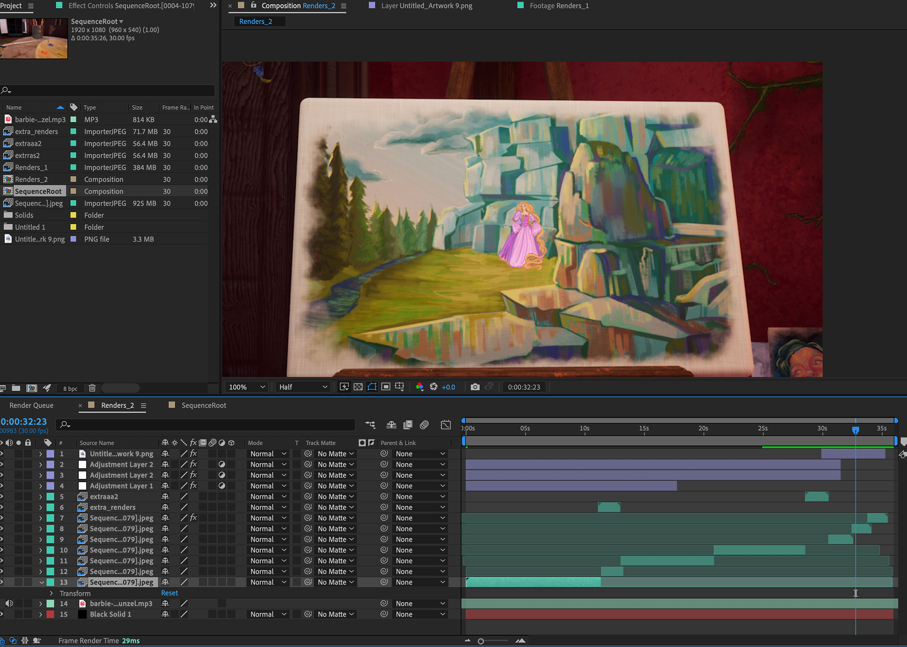Toggle mask and shape path visibility
The image size is (907, 647).
tap(372, 387)
